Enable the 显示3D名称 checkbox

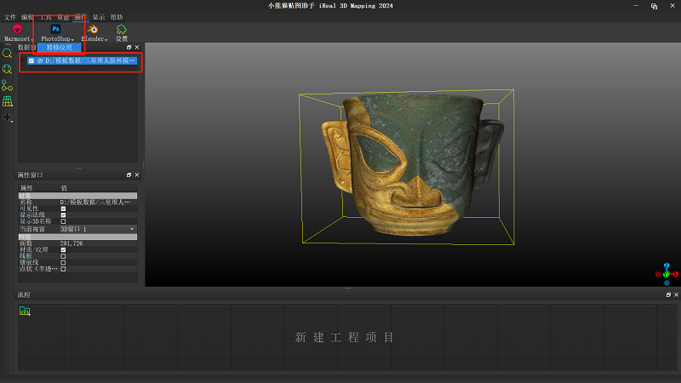point(63,221)
